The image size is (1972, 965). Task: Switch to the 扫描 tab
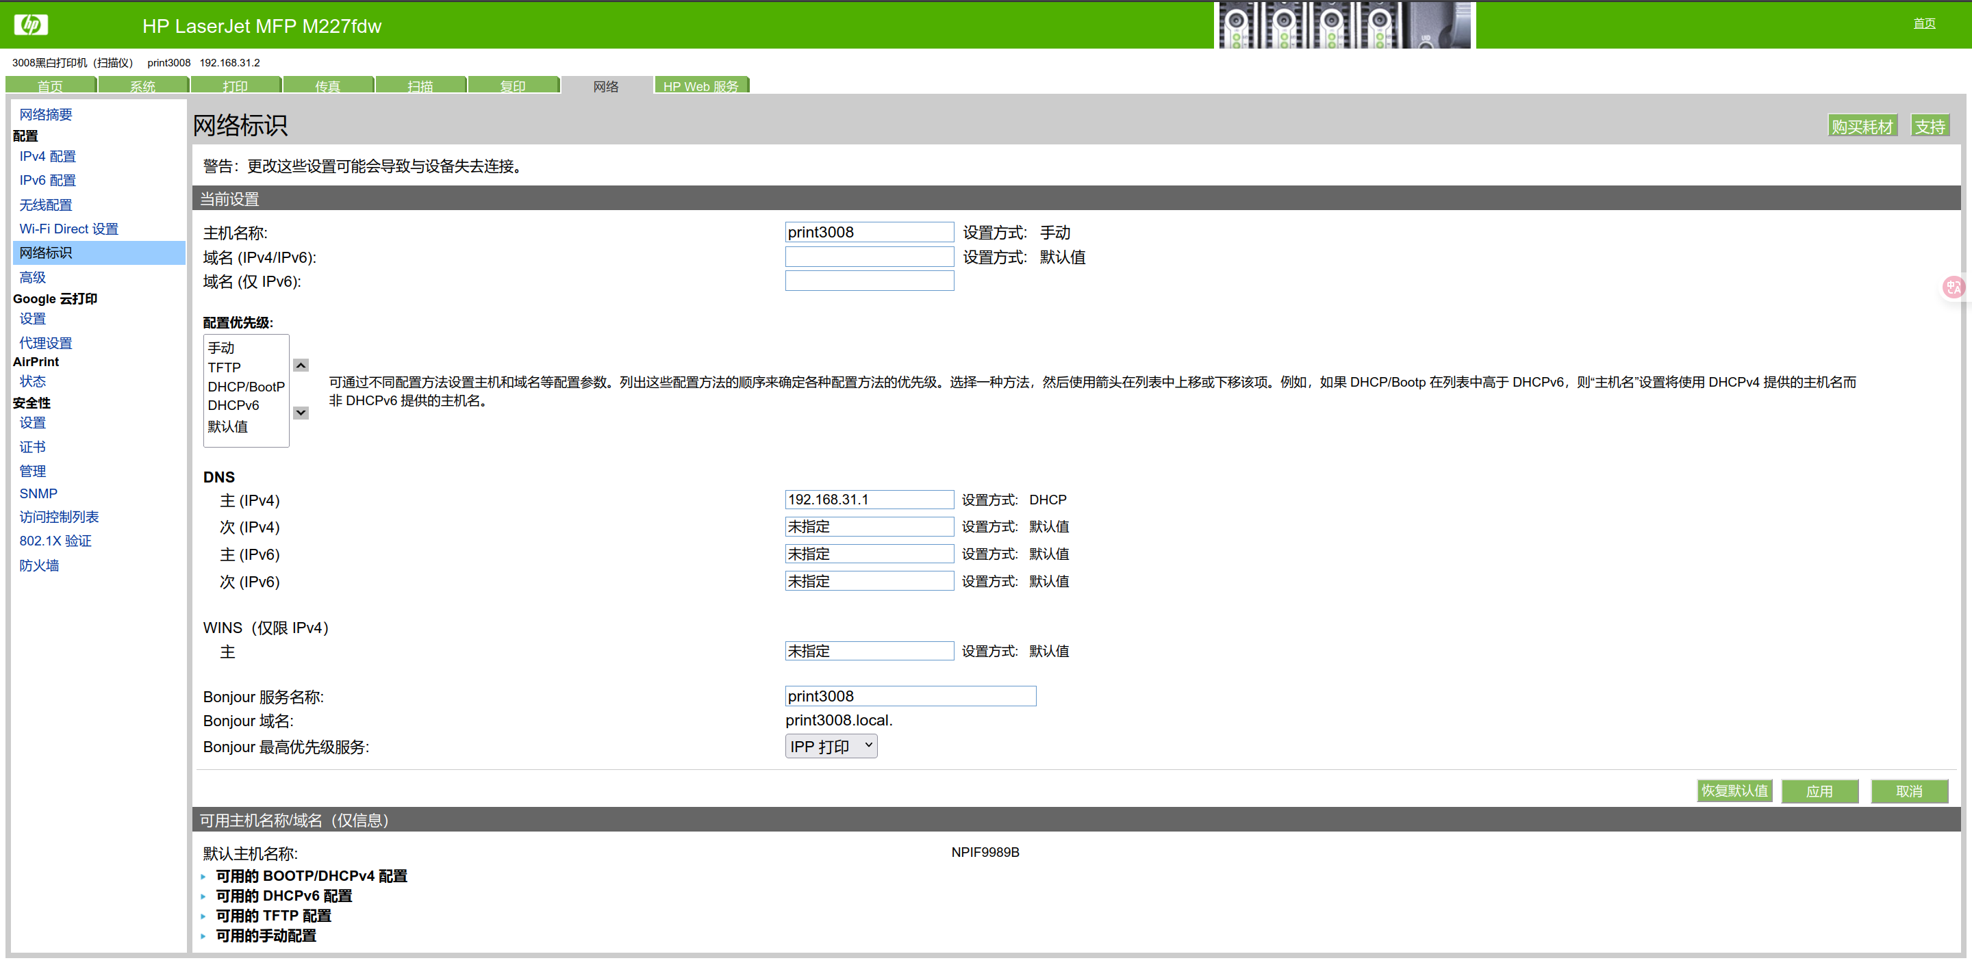[420, 86]
